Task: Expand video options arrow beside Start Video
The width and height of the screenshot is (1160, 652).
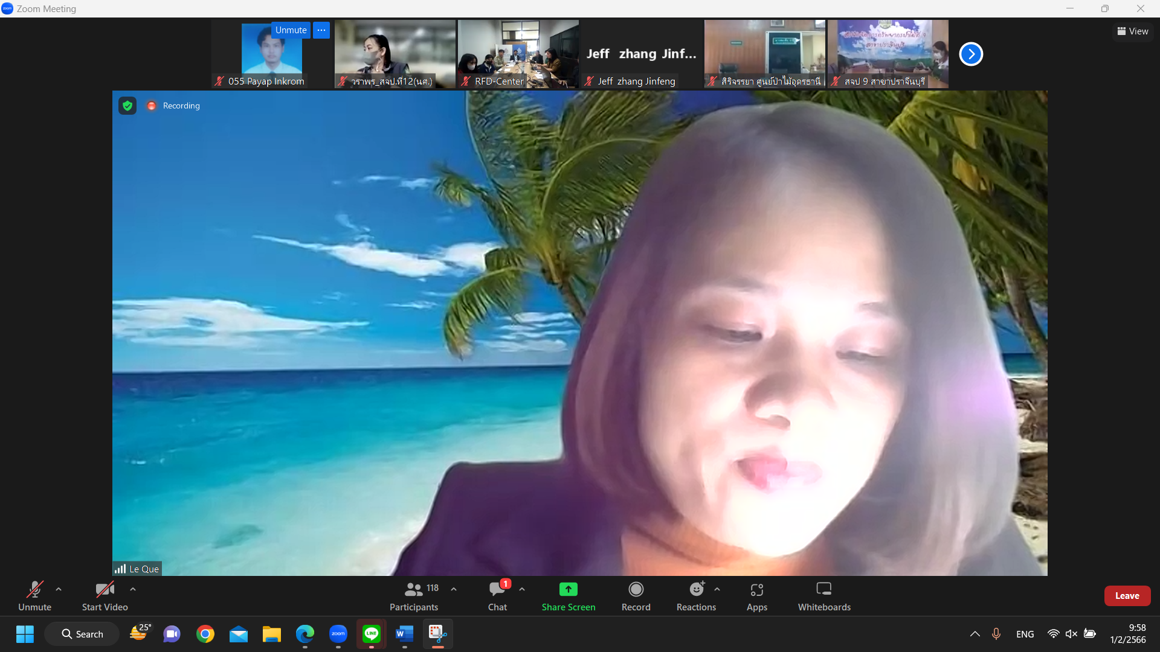Action: point(133,589)
